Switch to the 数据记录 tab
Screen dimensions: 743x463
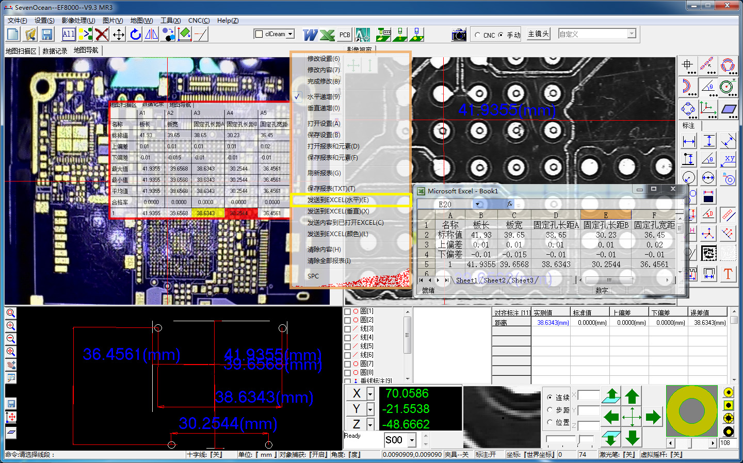55,51
